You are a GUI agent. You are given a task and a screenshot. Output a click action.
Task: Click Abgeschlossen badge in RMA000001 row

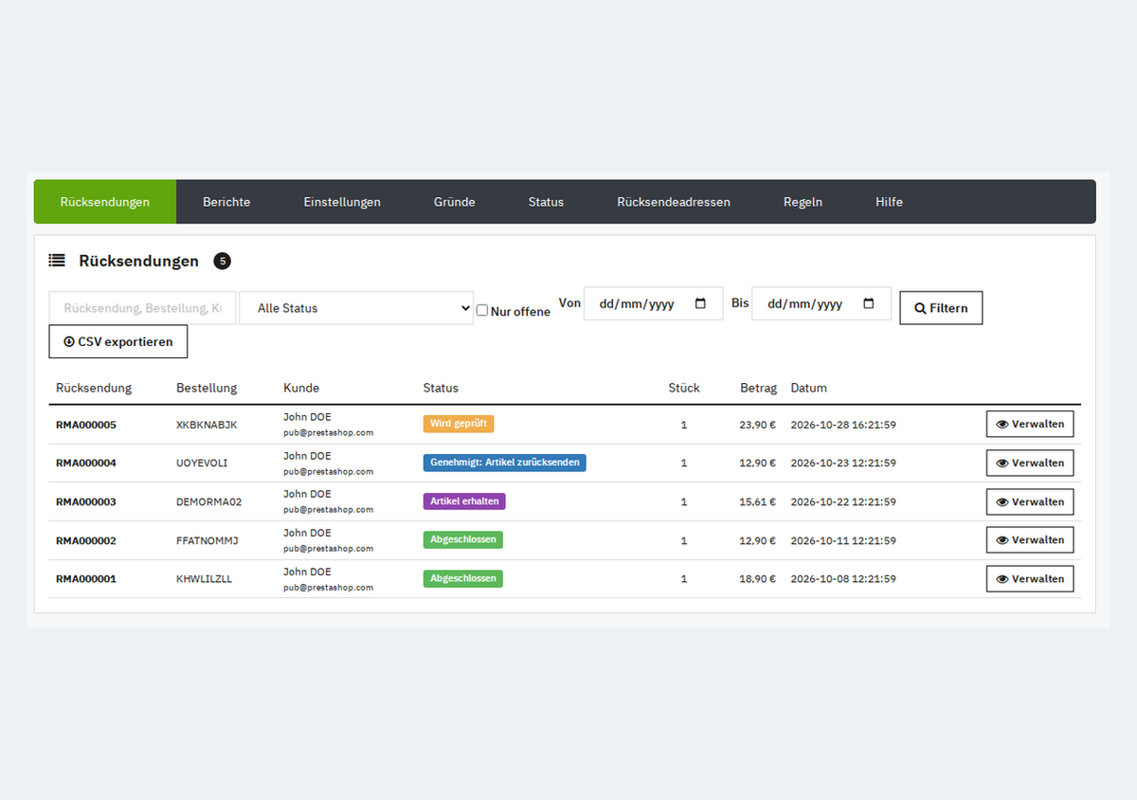(463, 578)
